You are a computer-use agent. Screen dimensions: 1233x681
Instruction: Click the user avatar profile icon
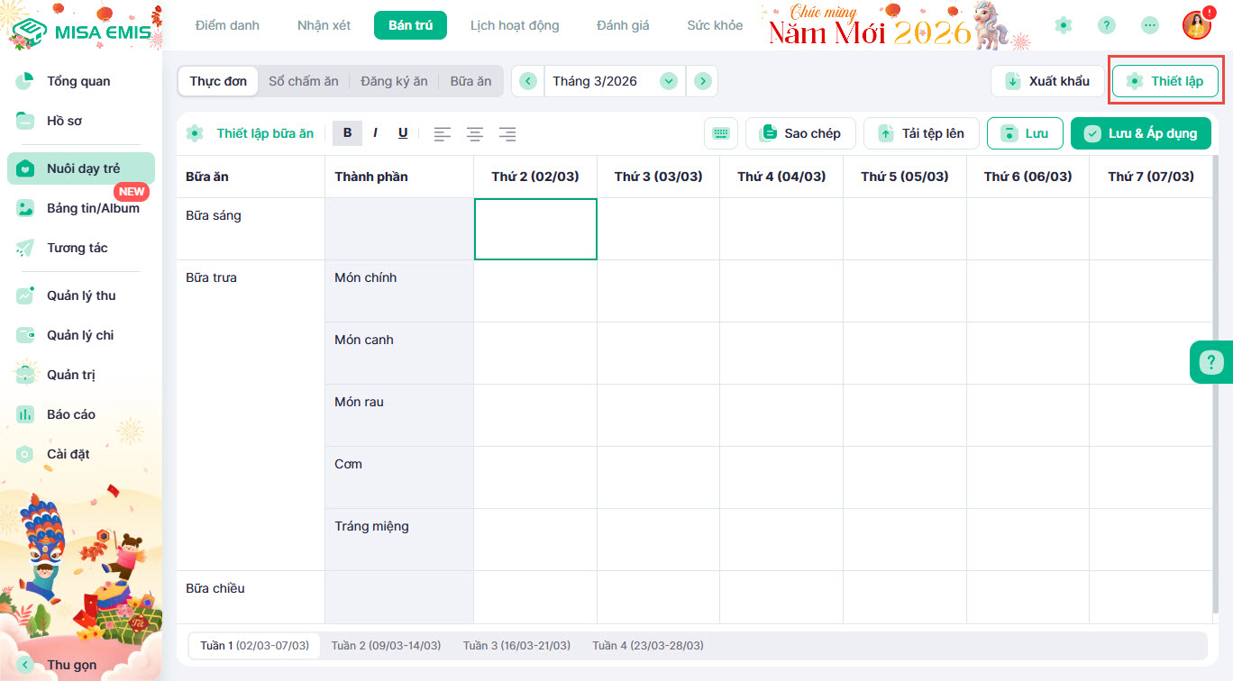(1196, 25)
